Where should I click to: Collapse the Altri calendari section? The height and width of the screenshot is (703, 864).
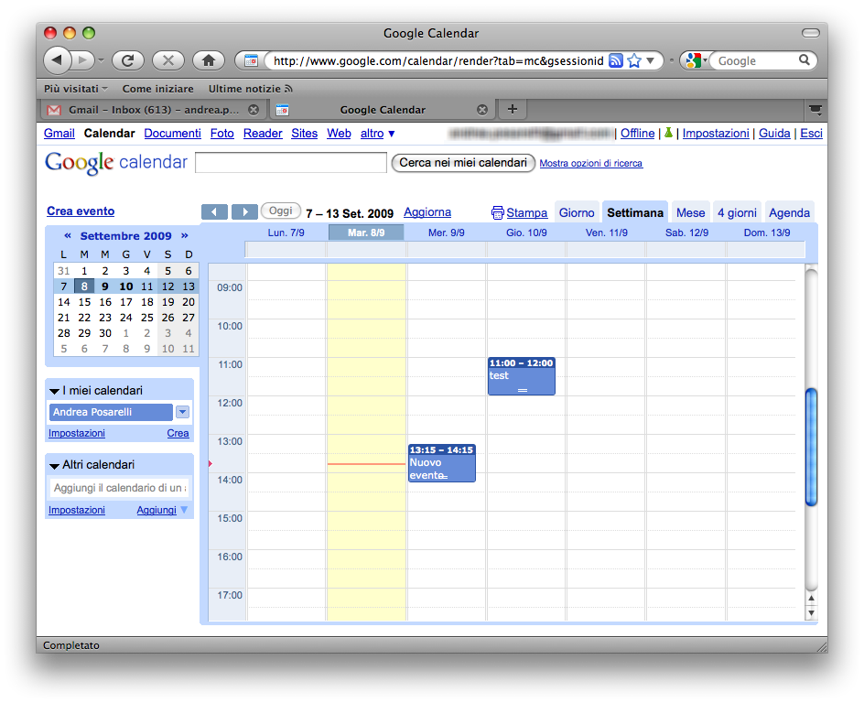[54, 465]
